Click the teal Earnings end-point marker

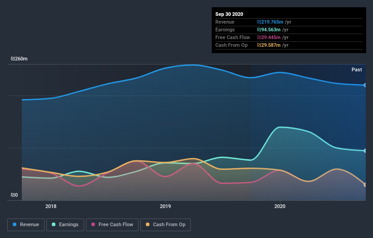[365, 151]
